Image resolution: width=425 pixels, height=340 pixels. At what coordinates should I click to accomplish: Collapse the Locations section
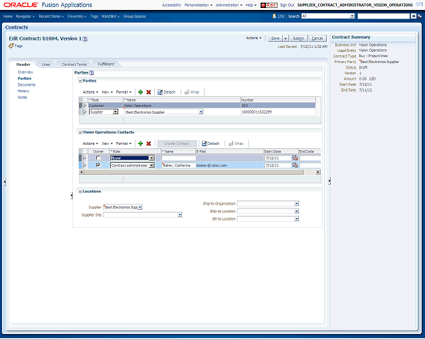tap(80, 191)
